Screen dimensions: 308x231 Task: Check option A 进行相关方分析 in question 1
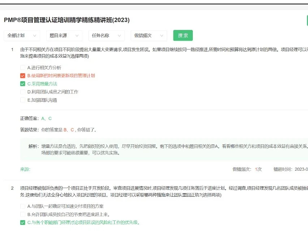pos(22,67)
